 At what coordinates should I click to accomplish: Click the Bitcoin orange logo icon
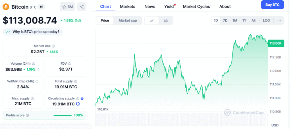(x=6, y=7)
